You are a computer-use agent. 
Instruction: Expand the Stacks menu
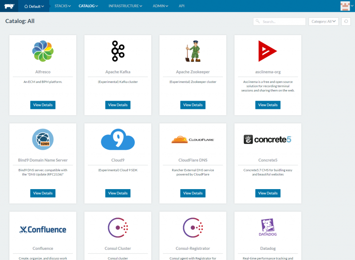[x=63, y=6]
